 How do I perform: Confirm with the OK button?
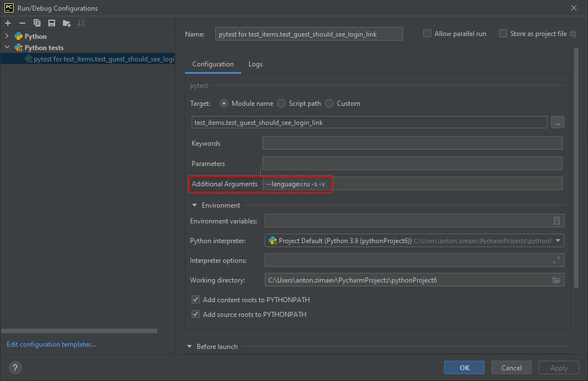pos(464,368)
